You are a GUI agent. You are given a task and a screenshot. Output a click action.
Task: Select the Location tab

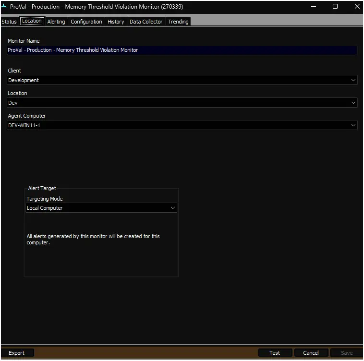pyautogui.click(x=32, y=21)
